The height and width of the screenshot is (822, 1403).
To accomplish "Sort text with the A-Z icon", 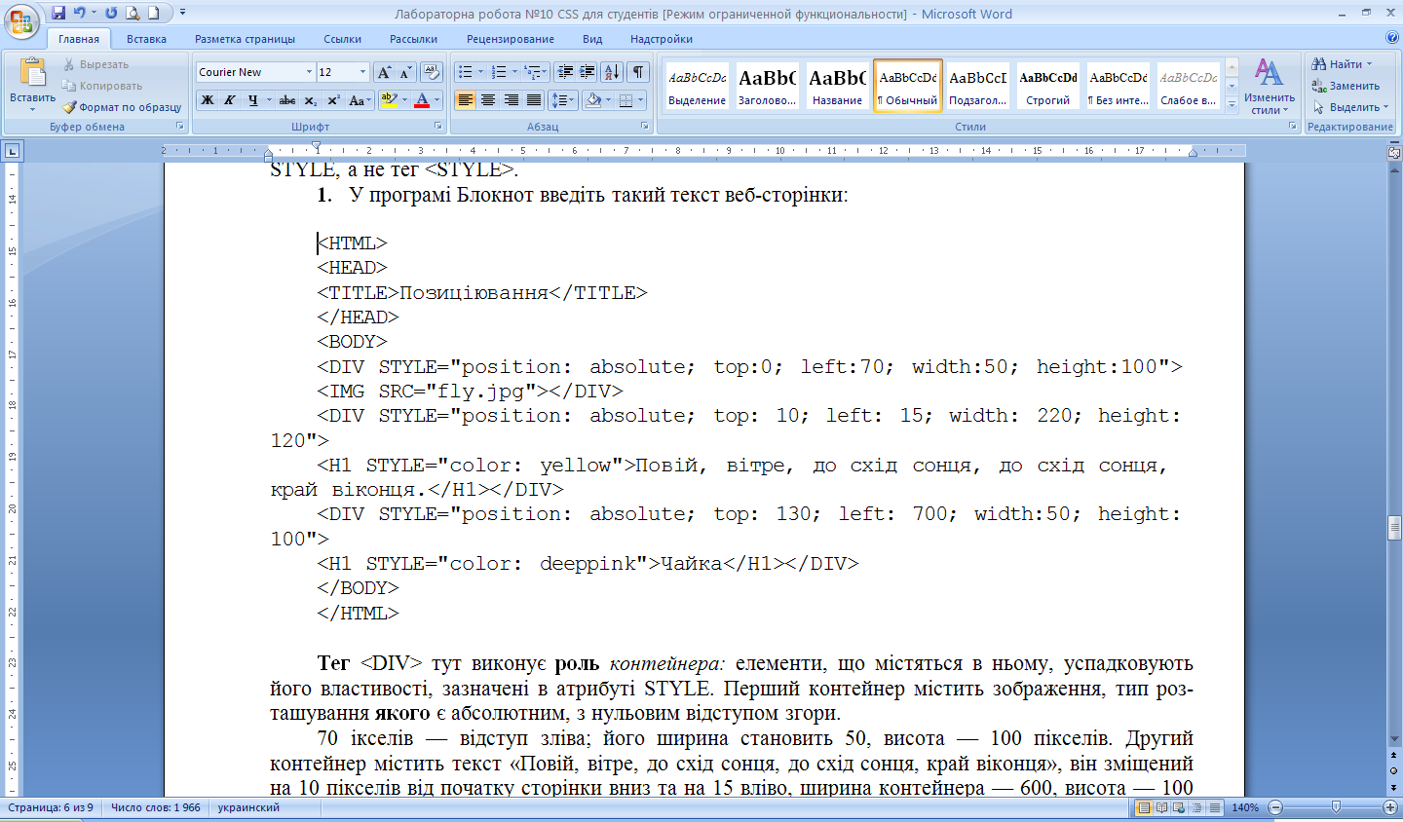I will coord(612,72).
